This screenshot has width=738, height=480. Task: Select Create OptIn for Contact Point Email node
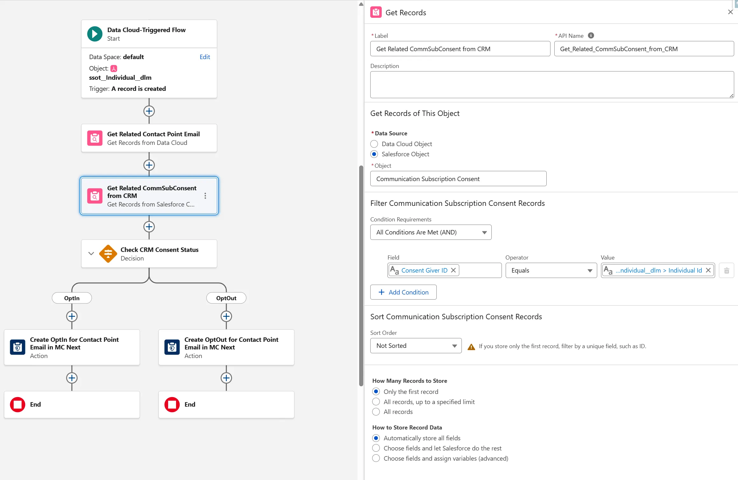pyautogui.click(x=72, y=347)
